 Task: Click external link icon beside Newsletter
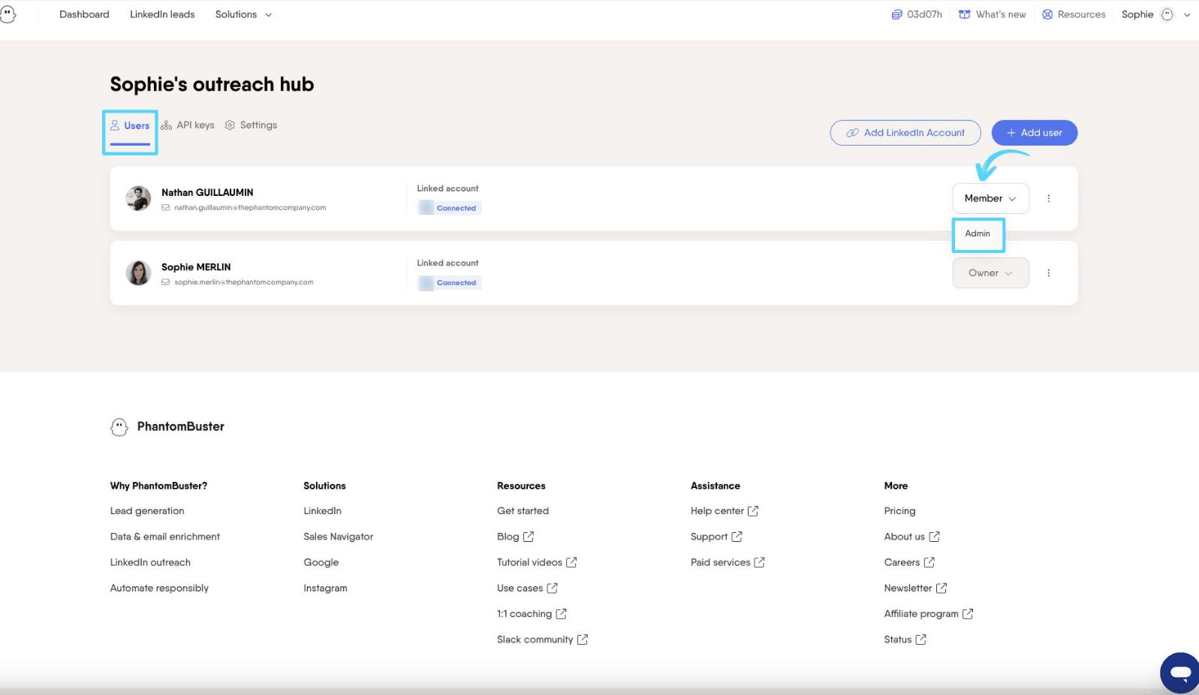coord(941,588)
